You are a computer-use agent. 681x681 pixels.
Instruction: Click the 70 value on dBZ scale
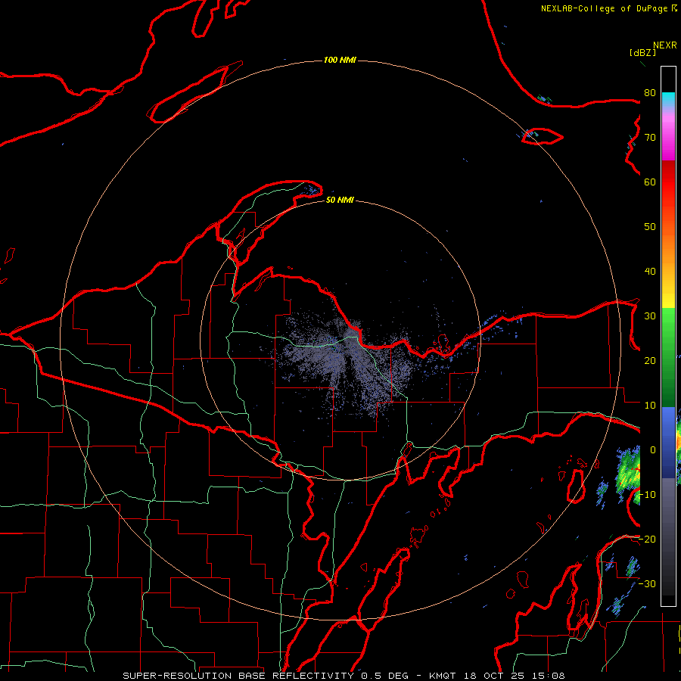[650, 137]
